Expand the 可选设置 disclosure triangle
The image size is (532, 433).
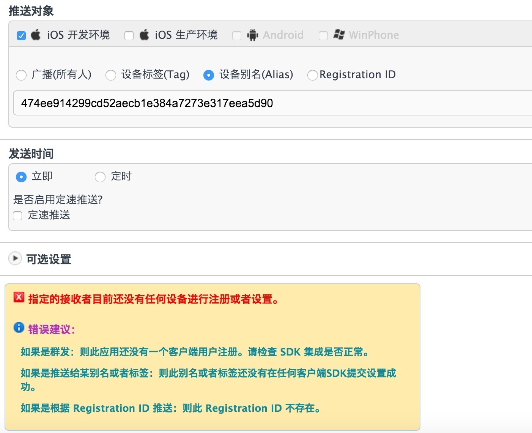(15, 259)
